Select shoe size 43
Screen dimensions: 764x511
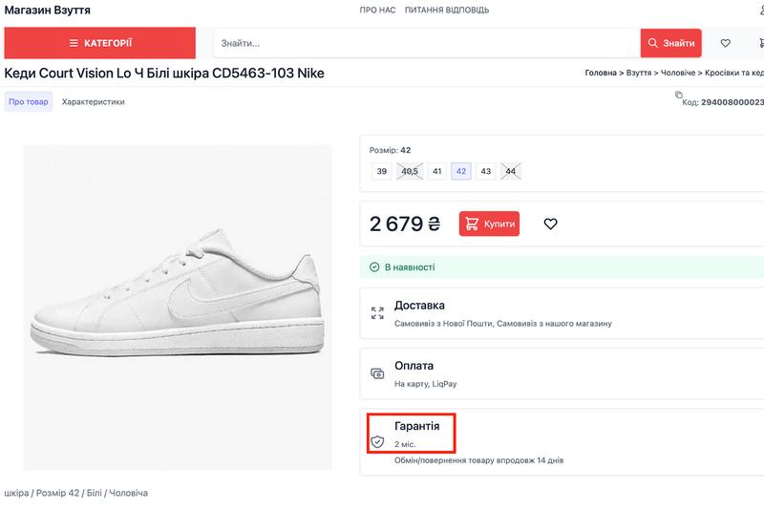tap(486, 172)
